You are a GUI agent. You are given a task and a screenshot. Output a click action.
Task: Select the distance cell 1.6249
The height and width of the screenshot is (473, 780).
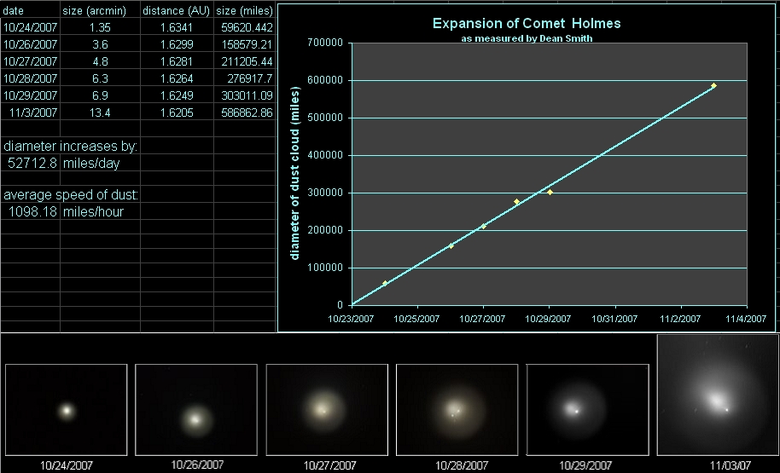(177, 95)
